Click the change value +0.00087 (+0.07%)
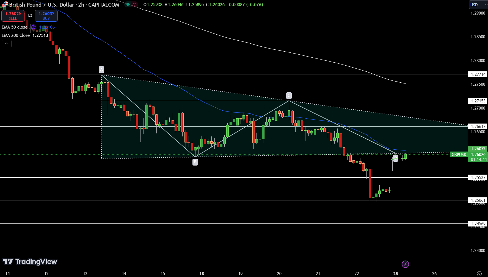 click(x=245, y=5)
